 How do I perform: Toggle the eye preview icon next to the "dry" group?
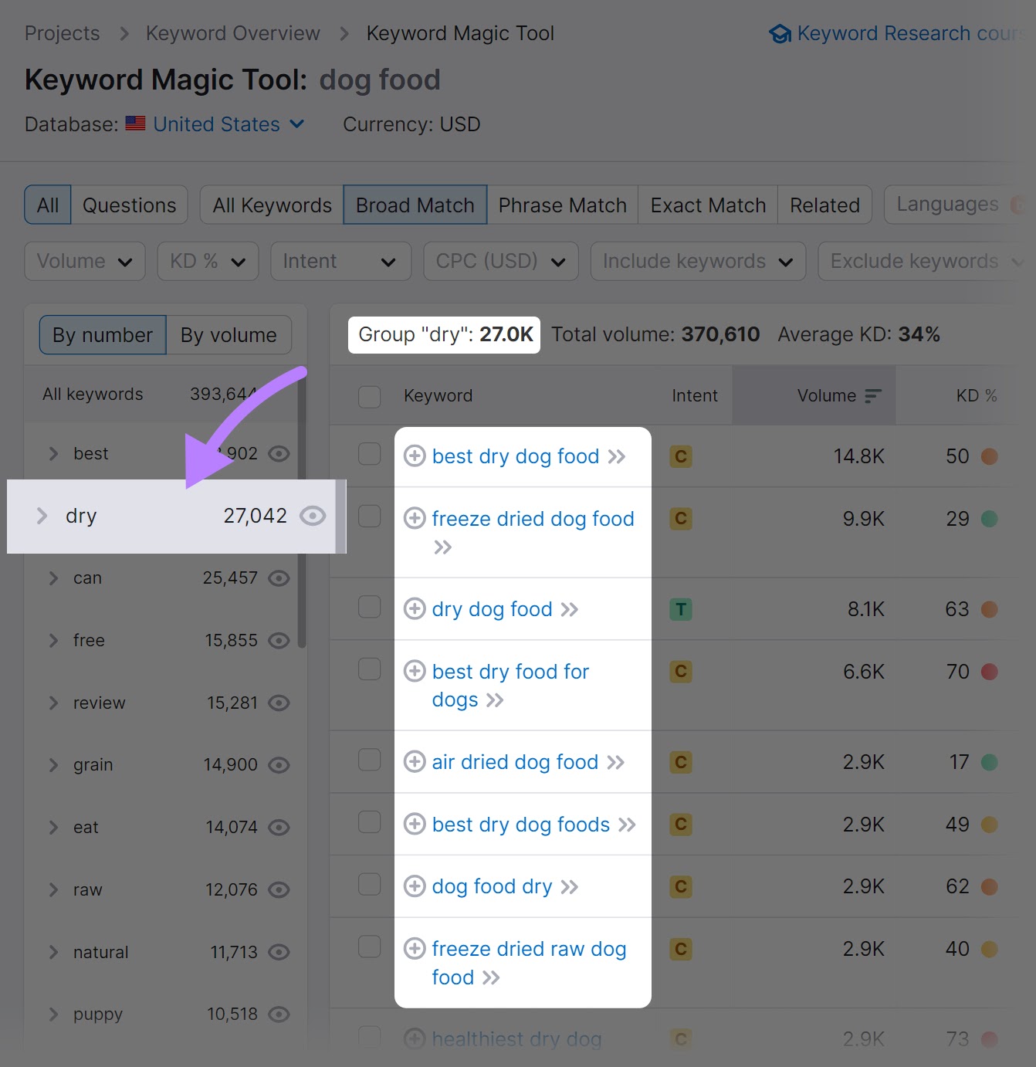pos(313,516)
